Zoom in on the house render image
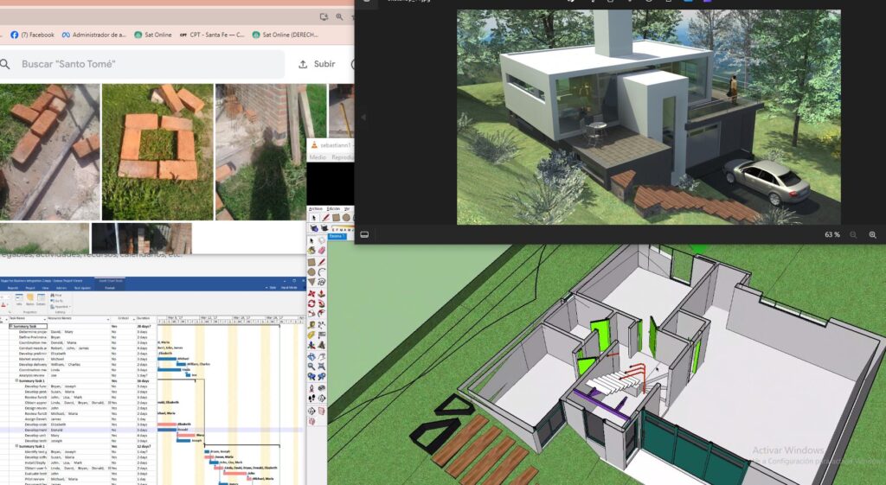Viewport: 886px width, 485px height. click(872, 235)
